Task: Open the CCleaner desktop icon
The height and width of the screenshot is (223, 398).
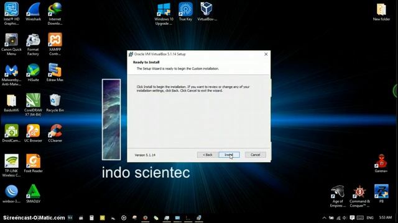Action: [55, 133]
